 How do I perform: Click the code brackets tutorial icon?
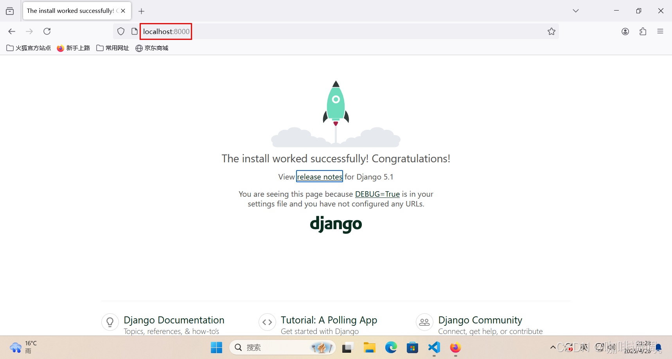[267, 322]
